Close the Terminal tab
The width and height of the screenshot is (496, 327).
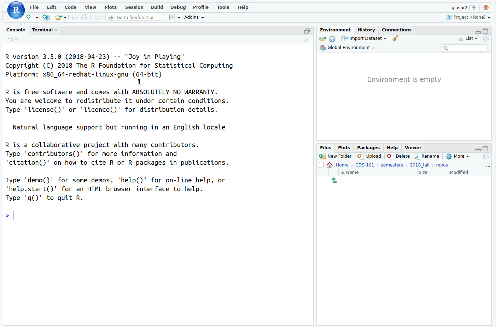point(56,30)
